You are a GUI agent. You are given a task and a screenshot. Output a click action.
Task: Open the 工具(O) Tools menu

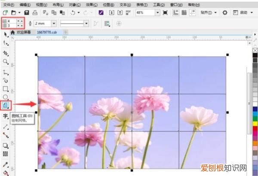point(159,5)
